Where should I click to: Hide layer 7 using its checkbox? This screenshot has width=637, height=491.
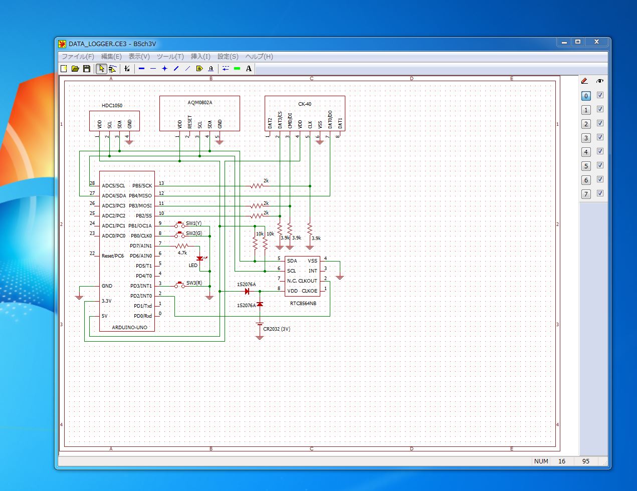600,193
